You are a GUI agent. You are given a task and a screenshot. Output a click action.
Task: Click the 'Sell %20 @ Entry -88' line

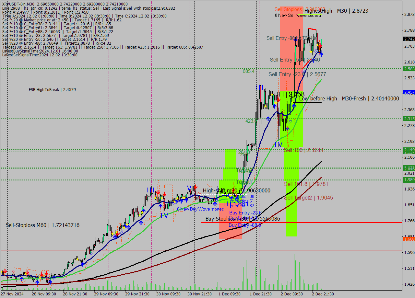point(57,43)
